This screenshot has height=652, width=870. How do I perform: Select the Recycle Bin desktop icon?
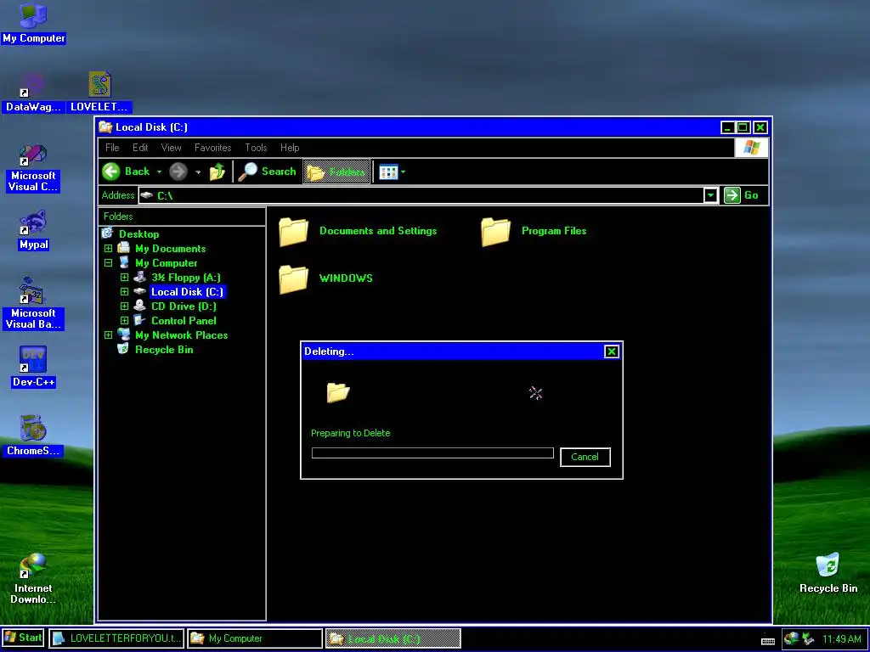click(x=828, y=573)
